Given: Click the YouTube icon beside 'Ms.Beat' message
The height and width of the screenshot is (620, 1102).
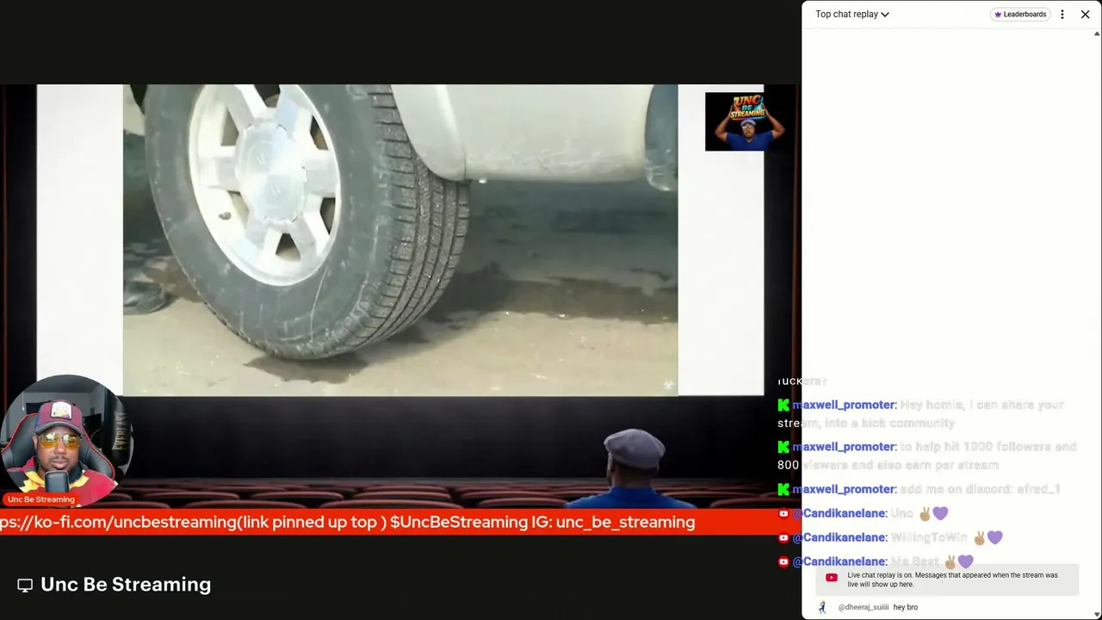Looking at the screenshot, I should [x=783, y=561].
